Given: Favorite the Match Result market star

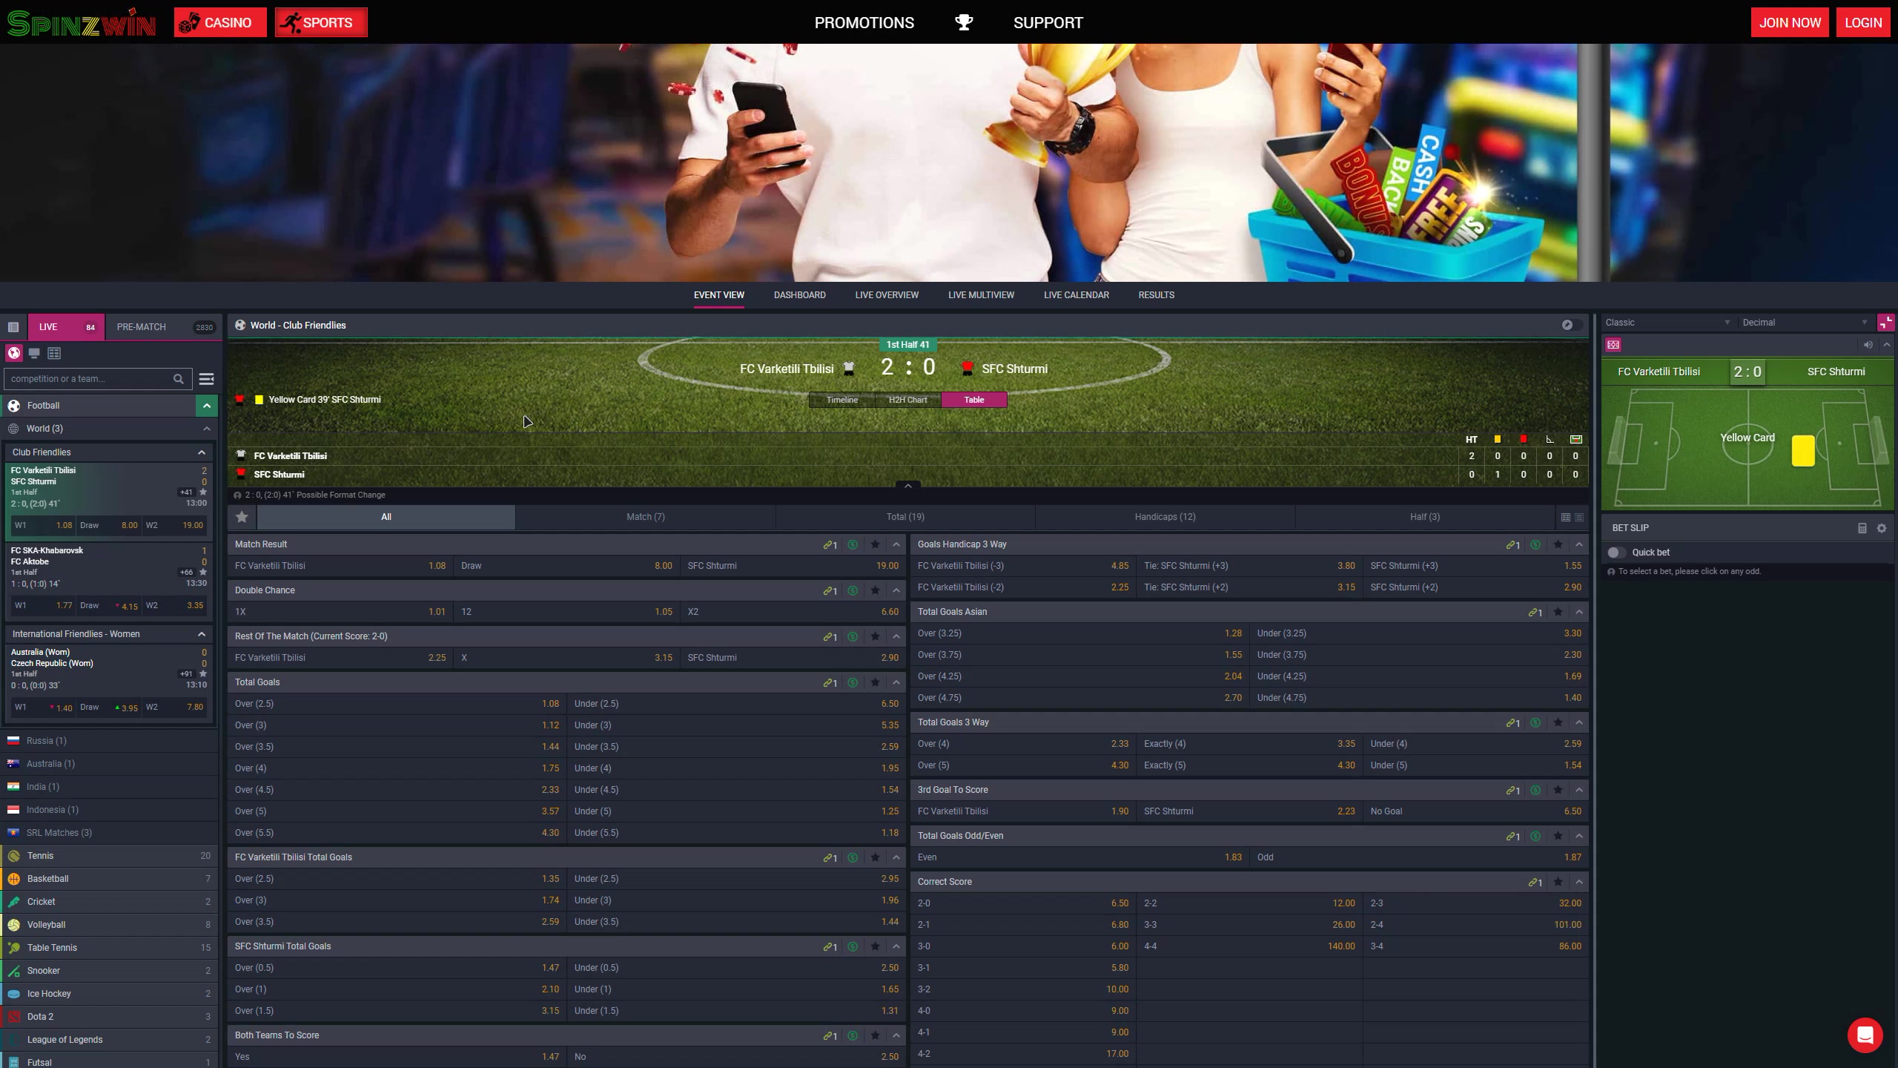Looking at the screenshot, I should [x=875, y=544].
